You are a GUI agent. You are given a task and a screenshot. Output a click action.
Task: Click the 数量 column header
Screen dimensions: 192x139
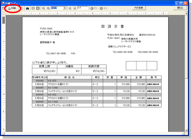pos(110,77)
